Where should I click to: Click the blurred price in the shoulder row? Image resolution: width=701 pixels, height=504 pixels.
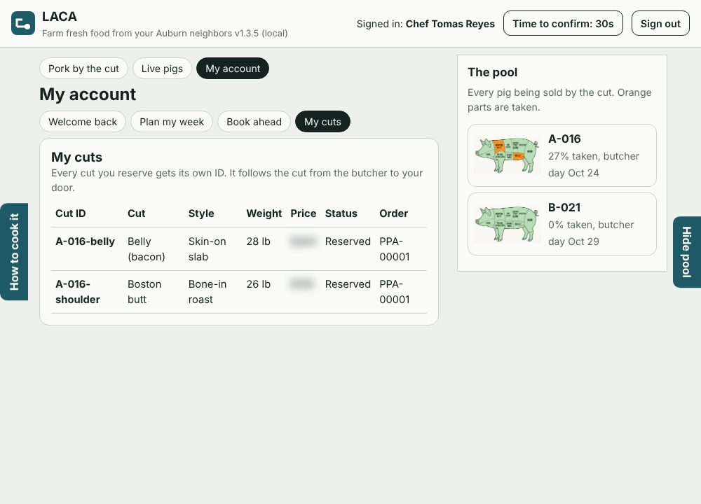click(x=301, y=284)
